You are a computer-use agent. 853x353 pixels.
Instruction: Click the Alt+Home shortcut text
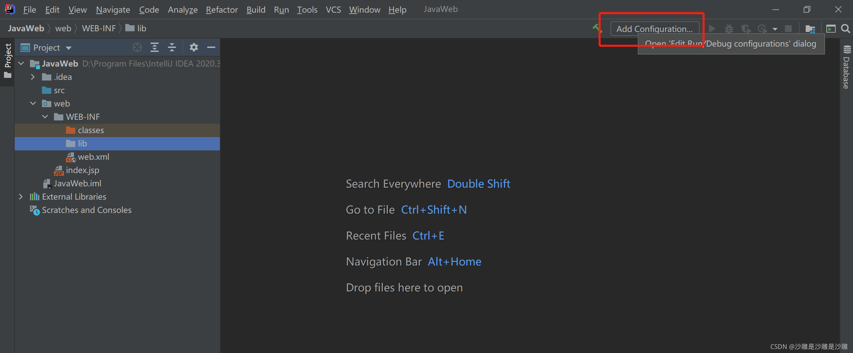click(x=454, y=262)
